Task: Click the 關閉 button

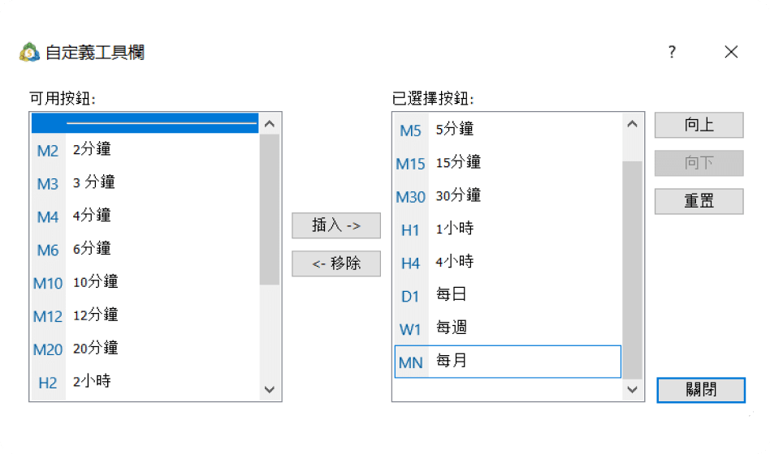Action: tap(701, 390)
